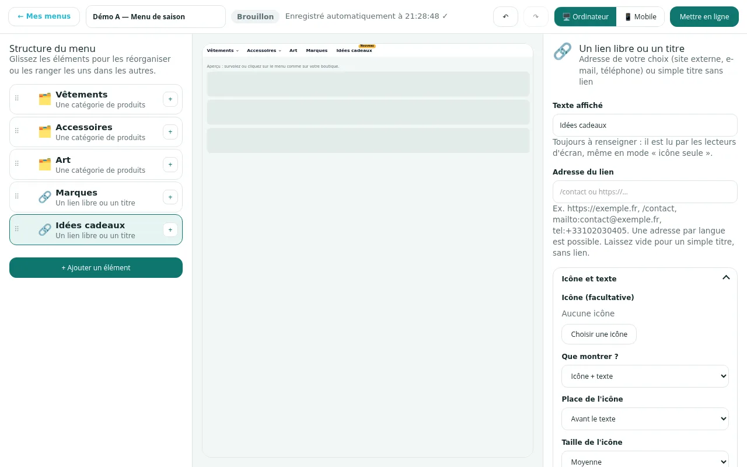Grab the drag handle of Marques
Viewport: 747px width, 467px height.
pyautogui.click(x=17, y=197)
